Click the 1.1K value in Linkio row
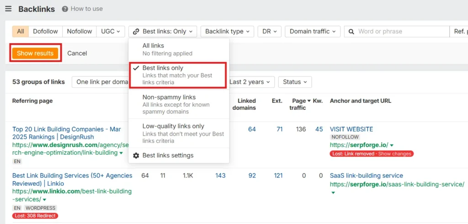 [188, 175]
